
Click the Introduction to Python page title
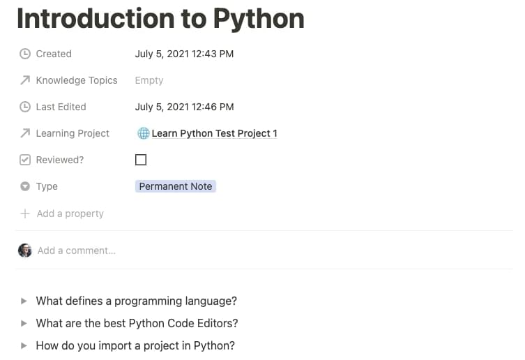160,19
